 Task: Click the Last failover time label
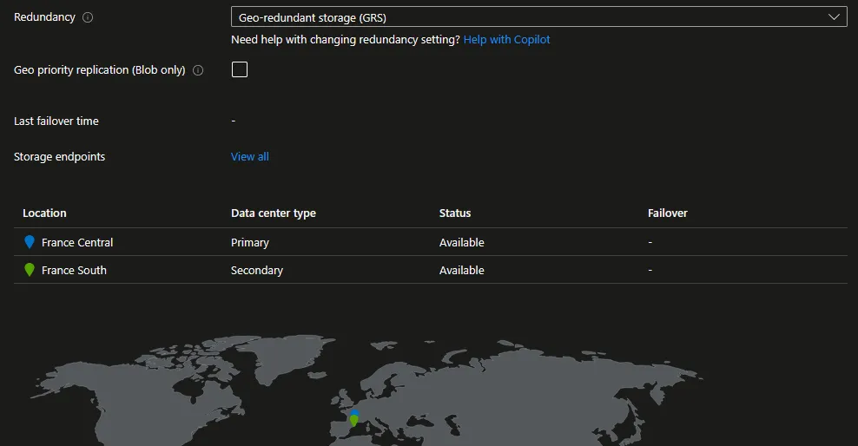56,121
